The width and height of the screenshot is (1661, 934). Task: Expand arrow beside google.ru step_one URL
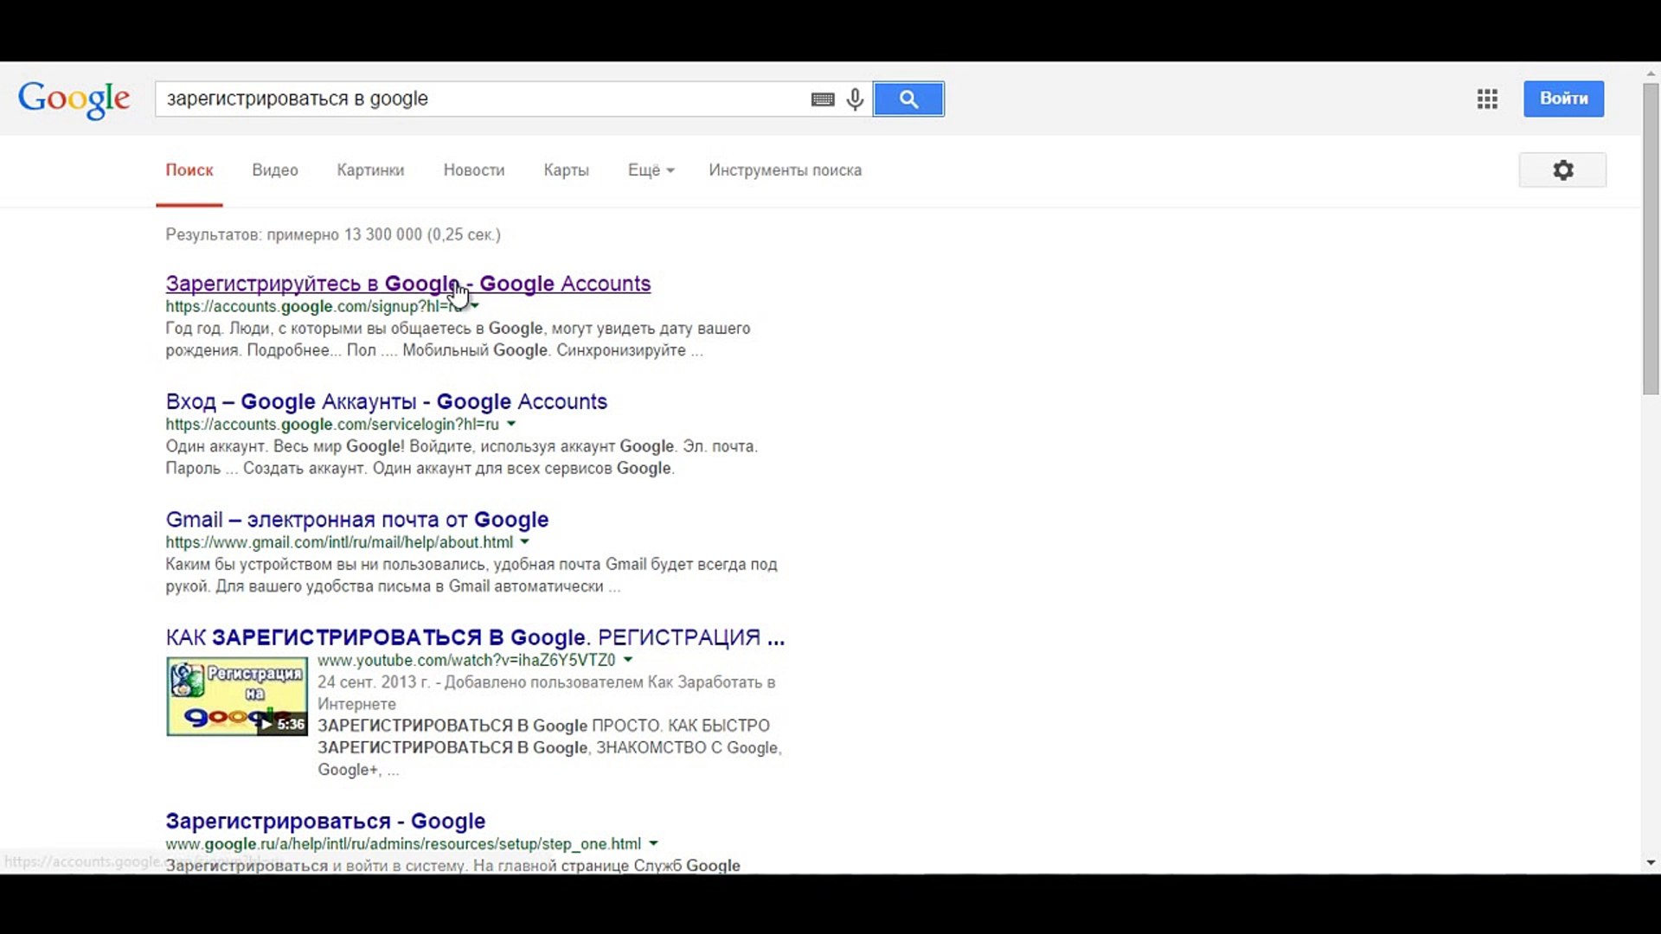(x=653, y=843)
